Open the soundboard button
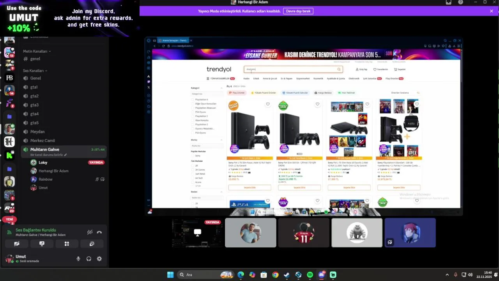The image size is (499, 281). coord(92,244)
